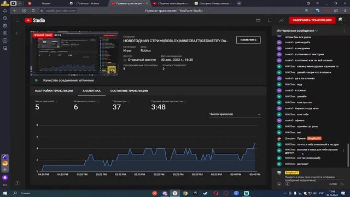
Task: Open the emoji picker in chat input
Action: pyautogui.click(x=279, y=184)
